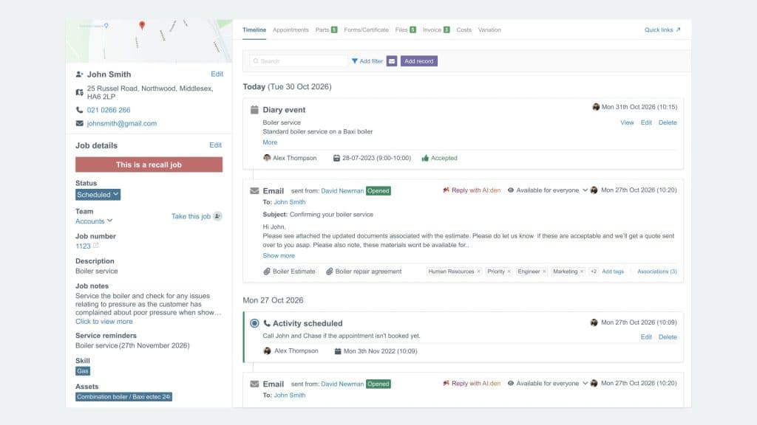Click the paperclip icon for Boiler Estimate

pos(266,272)
